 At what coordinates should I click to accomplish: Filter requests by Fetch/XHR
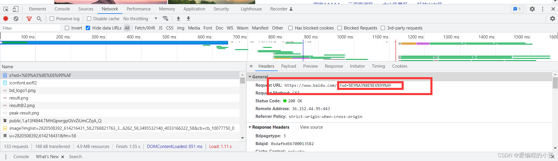pyautogui.click(x=145, y=28)
